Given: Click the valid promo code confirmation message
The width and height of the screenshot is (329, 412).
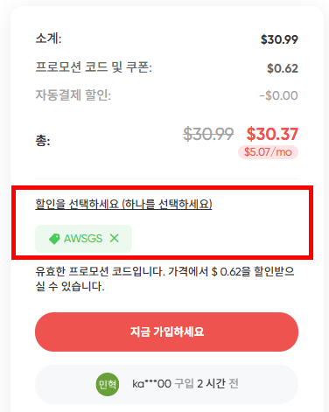Looking at the screenshot, I should pyautogui.click(x=164, y=279).
